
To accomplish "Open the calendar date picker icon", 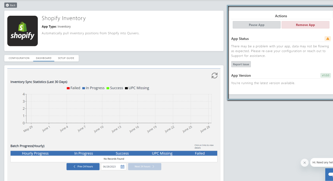I will coord(123,166).
